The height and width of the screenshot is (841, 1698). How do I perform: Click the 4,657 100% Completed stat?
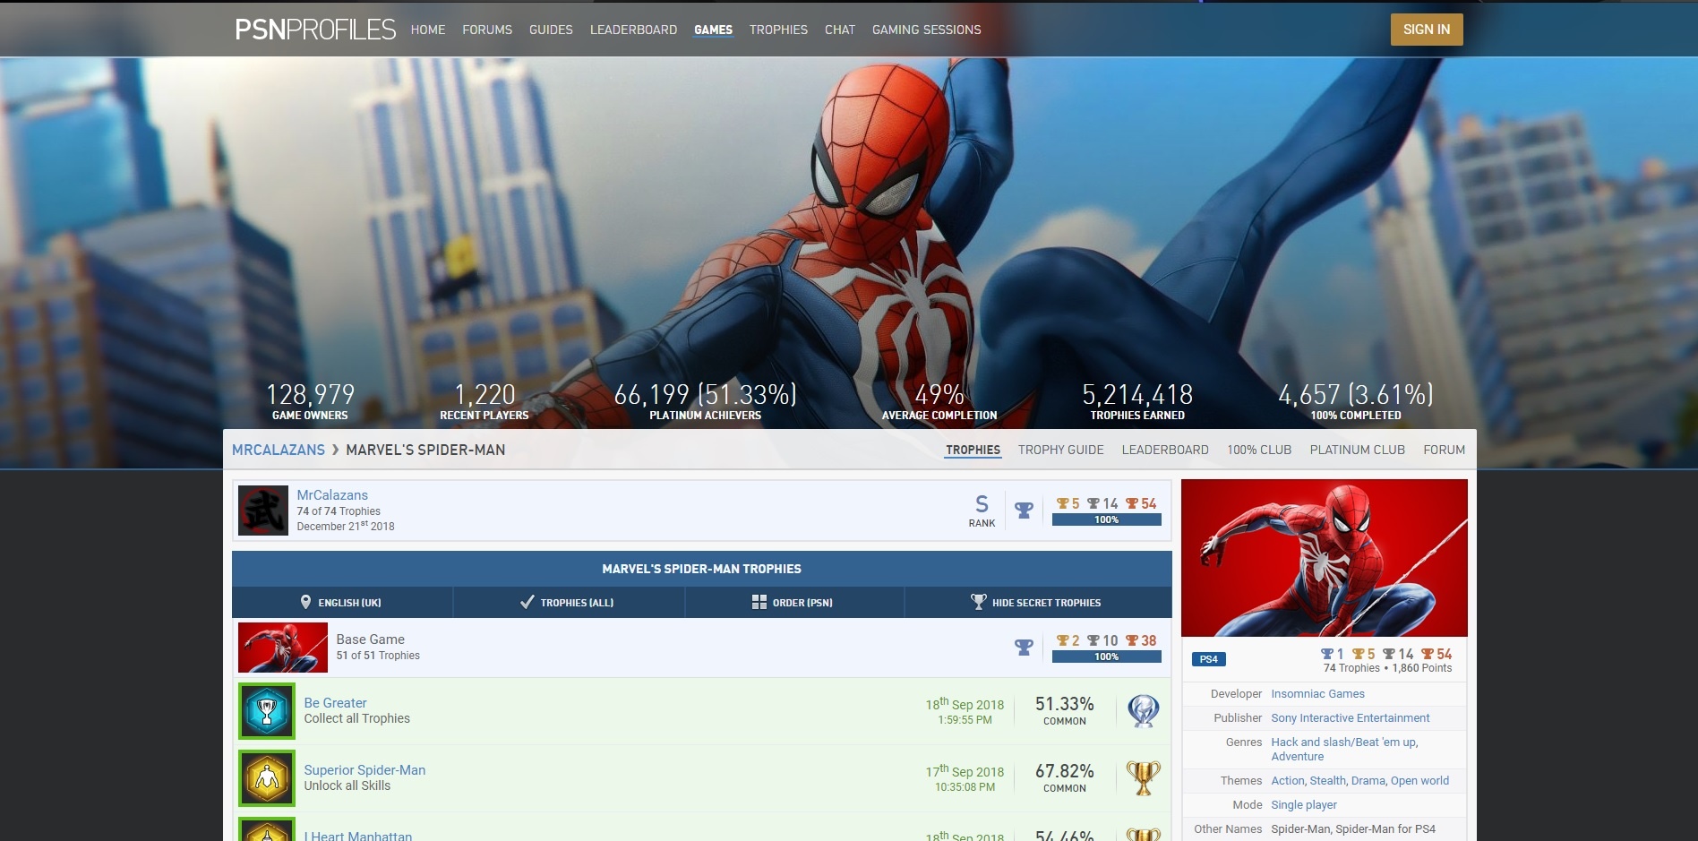(1356, 400)
